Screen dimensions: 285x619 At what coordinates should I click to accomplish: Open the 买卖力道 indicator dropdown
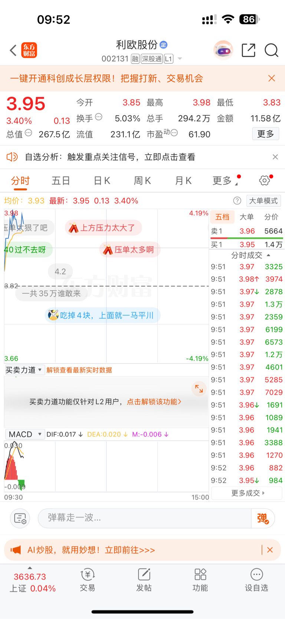click(x=24, y=370)
